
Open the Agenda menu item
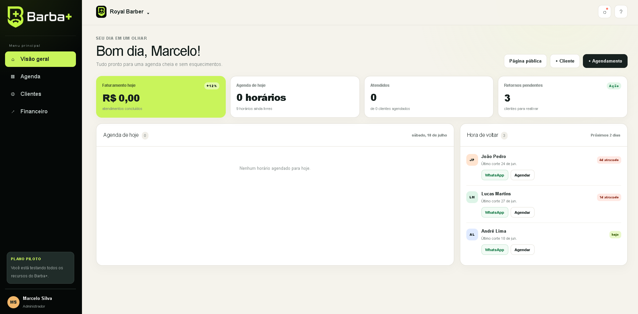40,77
